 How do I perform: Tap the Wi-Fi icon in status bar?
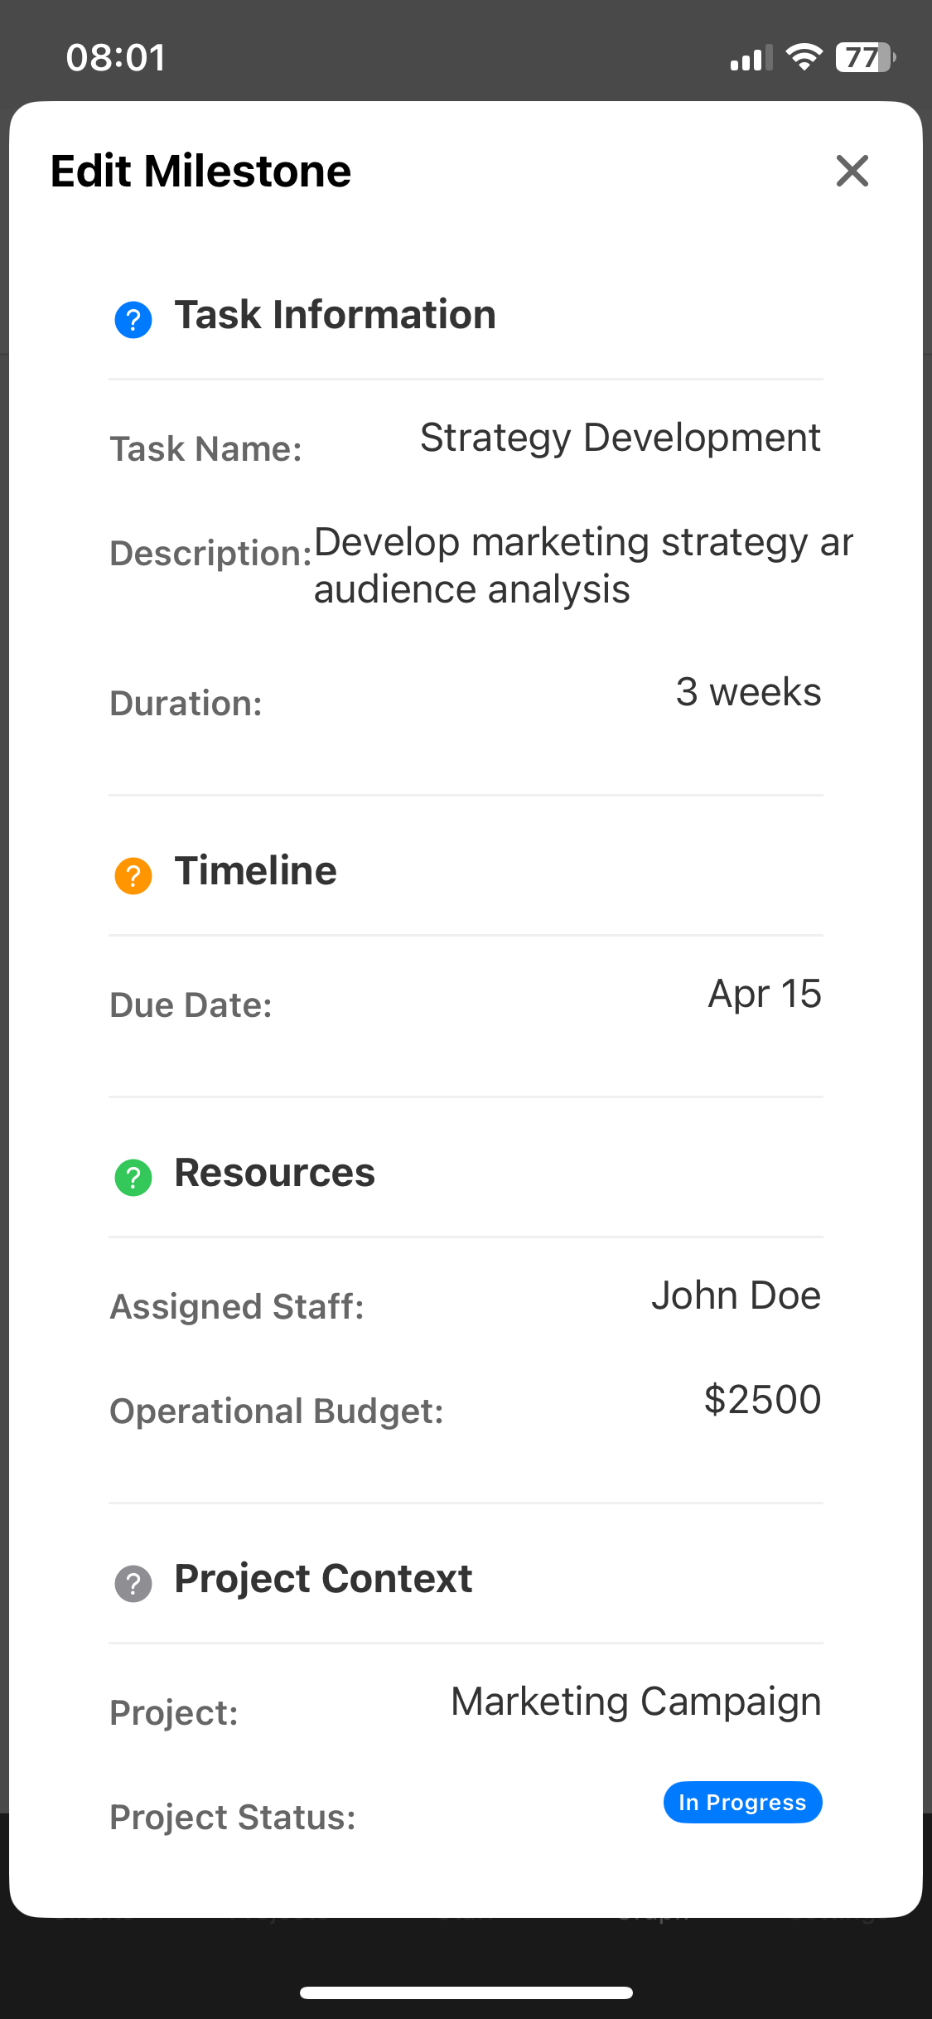tap(804, 57)
